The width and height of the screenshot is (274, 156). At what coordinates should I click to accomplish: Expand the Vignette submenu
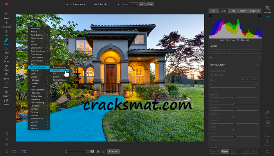coord(39,122)
